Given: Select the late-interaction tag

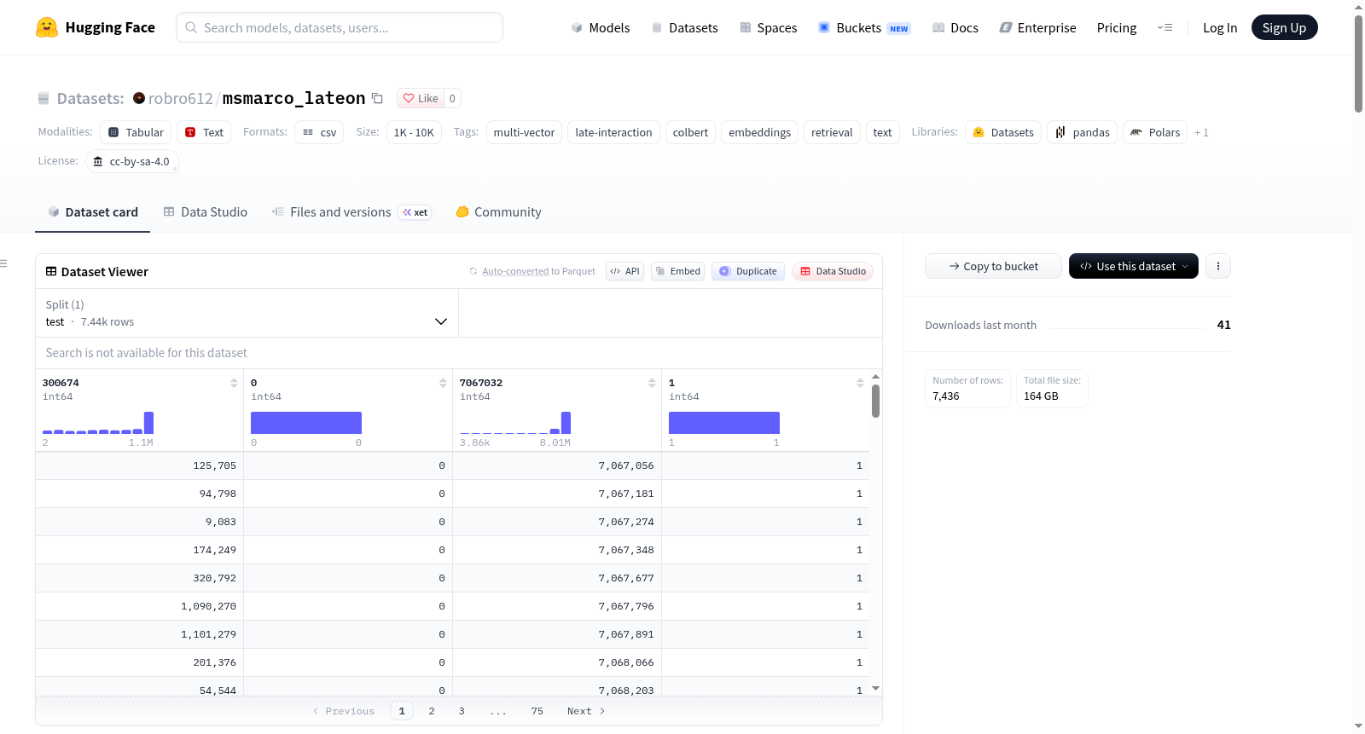Looking at the screenshot, I should click(x=613, y=133).
